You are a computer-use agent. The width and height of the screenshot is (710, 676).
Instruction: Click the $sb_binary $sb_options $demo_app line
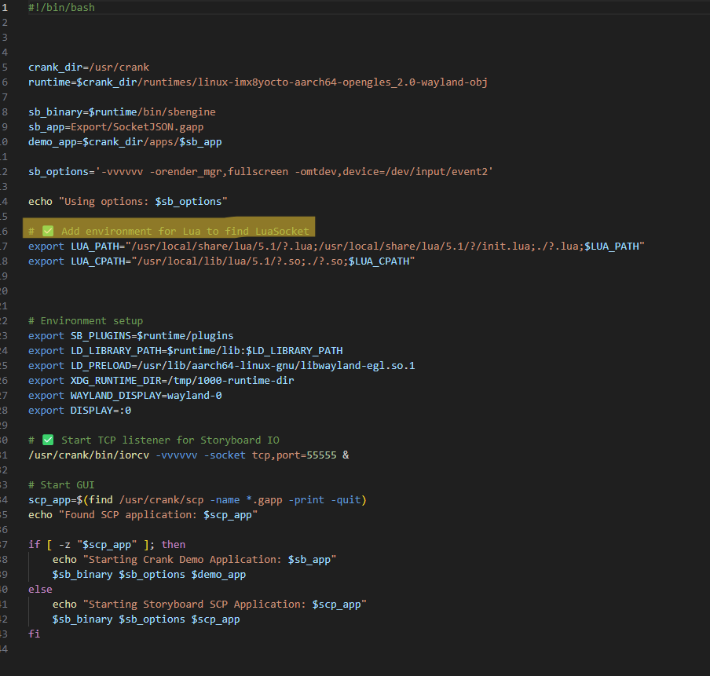[149, 575]
